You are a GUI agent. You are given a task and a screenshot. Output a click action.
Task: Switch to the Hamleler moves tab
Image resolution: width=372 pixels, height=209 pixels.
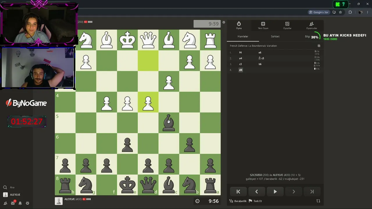[243, 37]
